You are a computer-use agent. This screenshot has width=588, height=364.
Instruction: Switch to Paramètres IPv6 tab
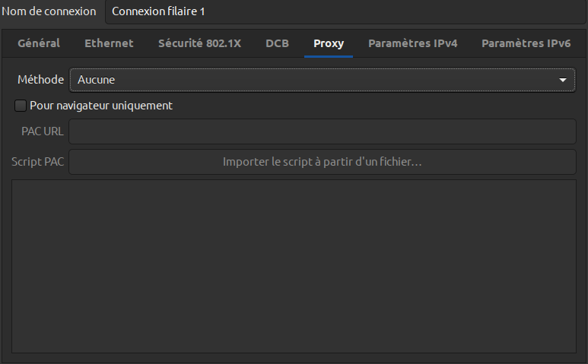click(526, 43)
